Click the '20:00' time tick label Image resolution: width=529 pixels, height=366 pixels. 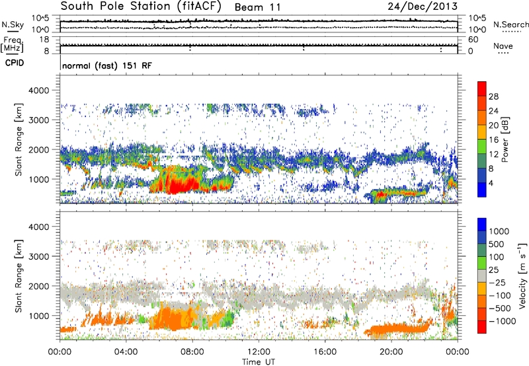tap(391, 352)
